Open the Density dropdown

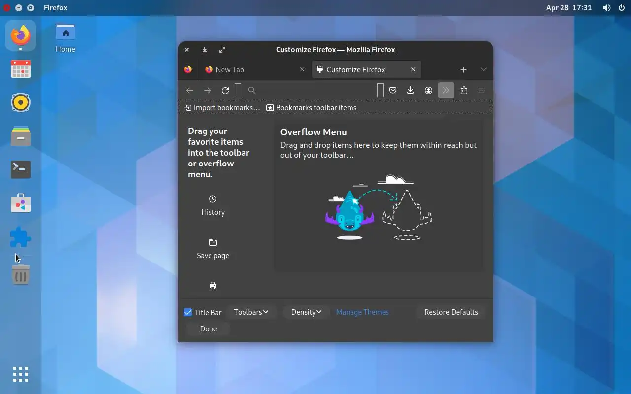306,312
